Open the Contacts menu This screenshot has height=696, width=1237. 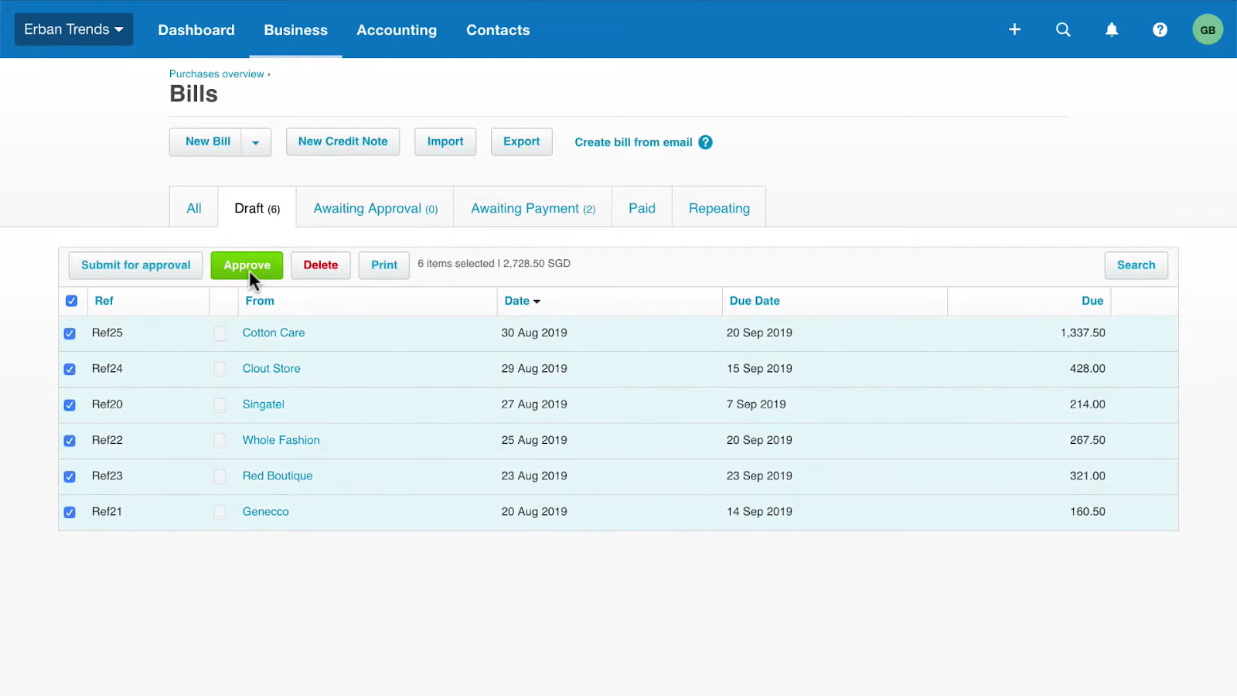pos(498,29)
